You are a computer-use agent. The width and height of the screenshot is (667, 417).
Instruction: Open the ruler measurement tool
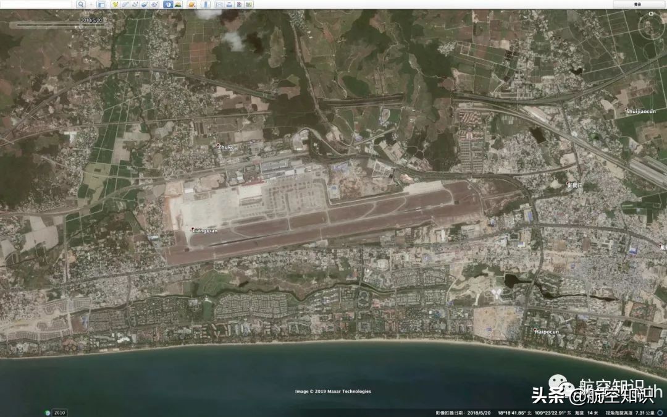206,4
